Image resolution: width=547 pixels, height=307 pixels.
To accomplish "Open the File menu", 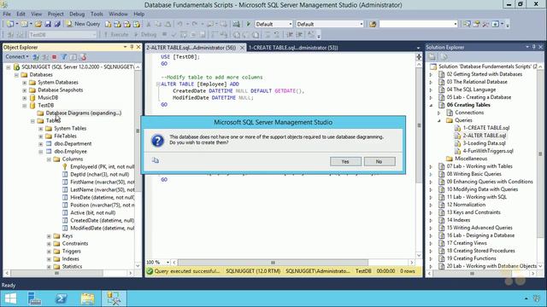I will 7,14.
